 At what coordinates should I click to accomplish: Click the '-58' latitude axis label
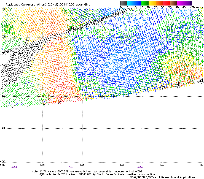pos(2,128)
